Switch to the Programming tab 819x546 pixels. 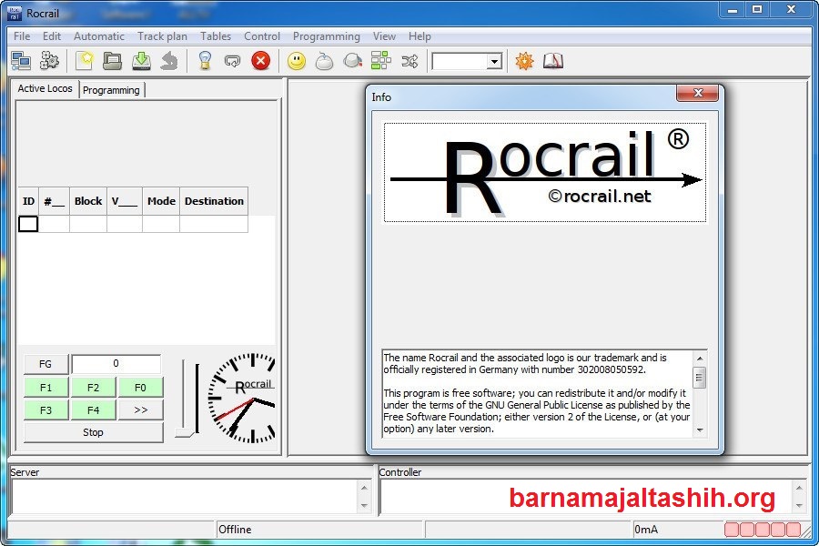pyautogui.click(x=111, y=90)
